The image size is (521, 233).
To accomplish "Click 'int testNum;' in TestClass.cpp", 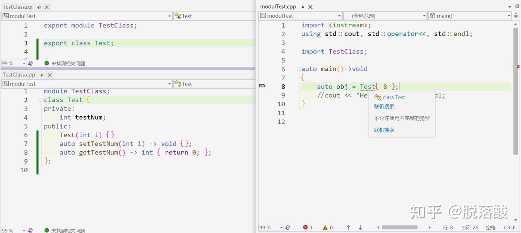I will (82, 117).
